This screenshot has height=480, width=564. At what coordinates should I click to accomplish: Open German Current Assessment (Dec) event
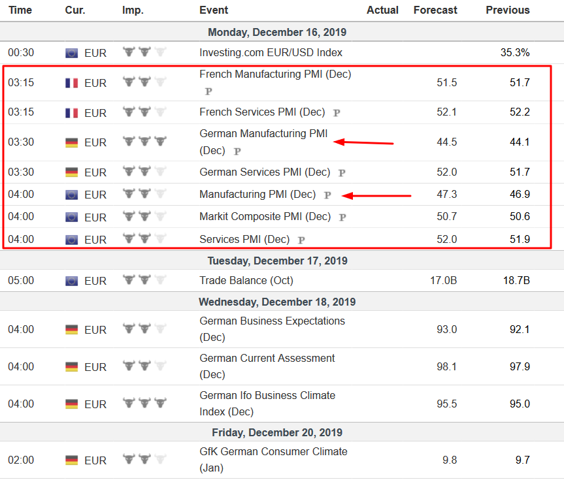tap(267, 366)
